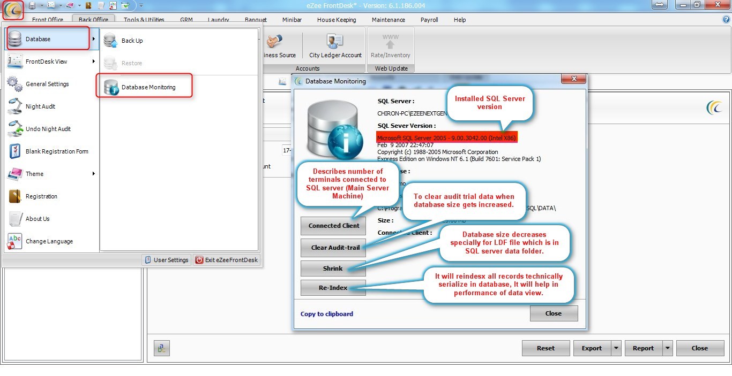Image resolution: width=732 pixels, height=376 pixels.
Task: Open the Blank Registration Form entry
Action: click(x=52, y=151)
